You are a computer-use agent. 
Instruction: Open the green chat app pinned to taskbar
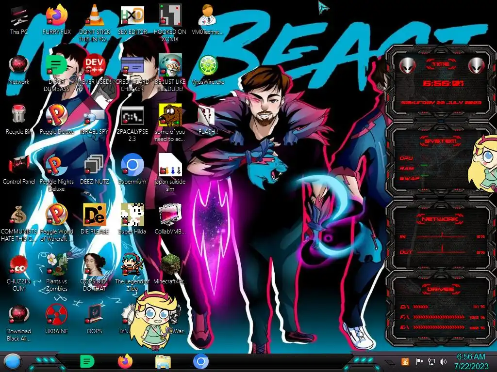click(x=87, y=361)
